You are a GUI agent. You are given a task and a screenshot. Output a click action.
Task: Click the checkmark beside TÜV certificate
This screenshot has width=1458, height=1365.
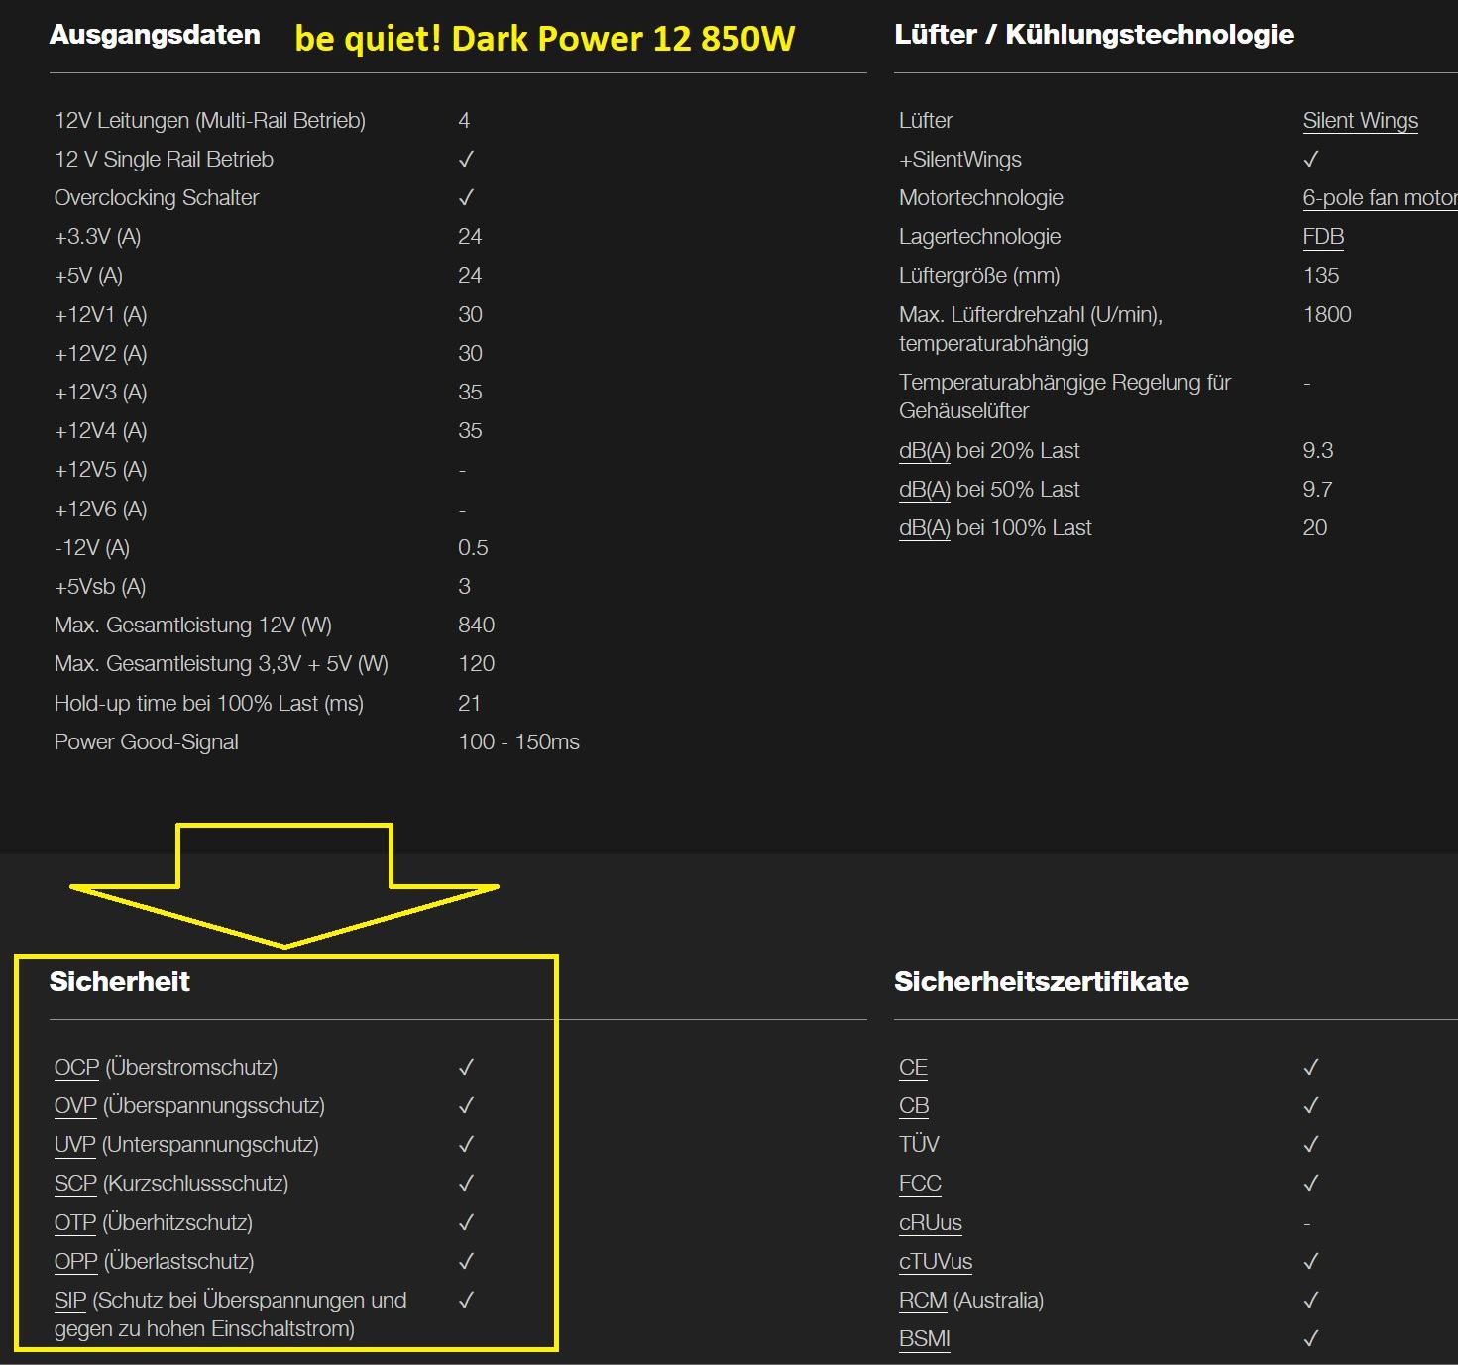[1310, 1145]
